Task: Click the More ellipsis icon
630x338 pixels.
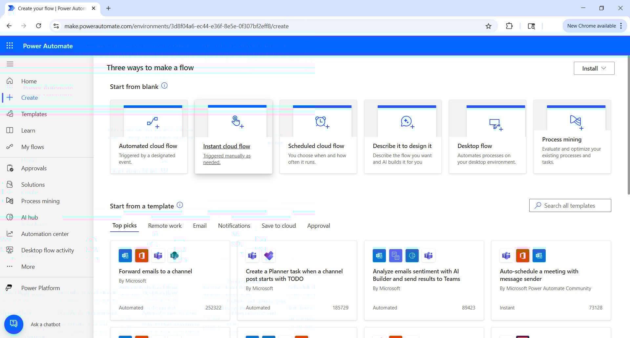Action: tap(10, 266)
